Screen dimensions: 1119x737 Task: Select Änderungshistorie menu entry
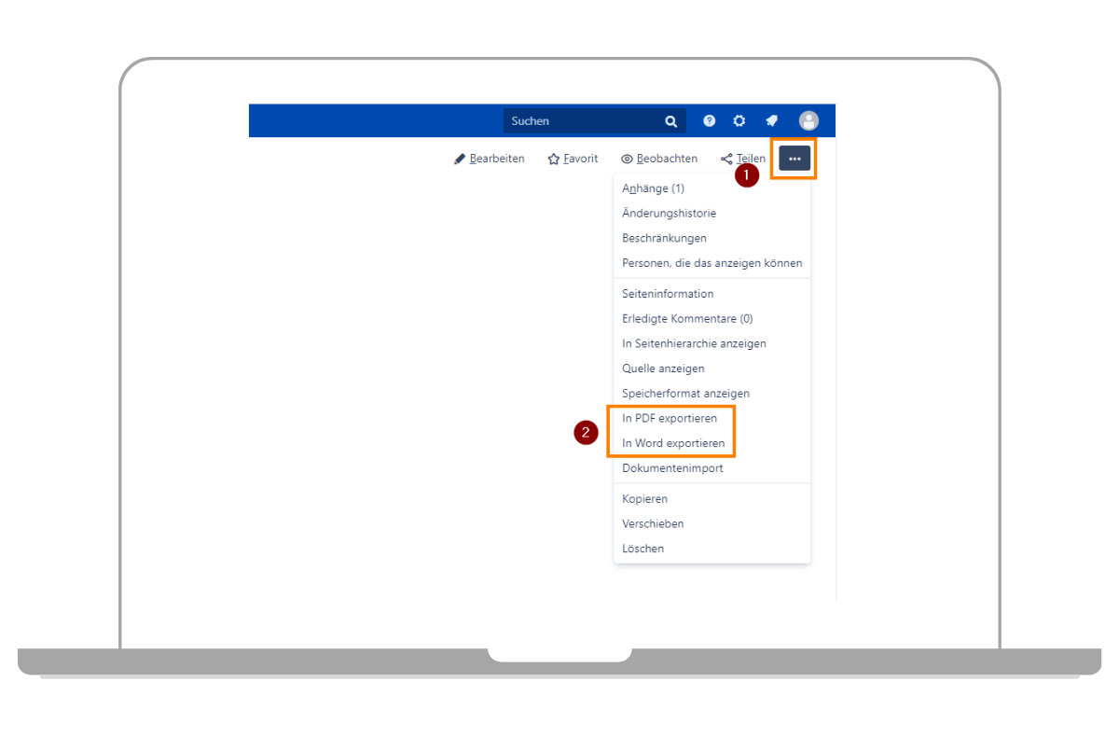pos(669,214)
